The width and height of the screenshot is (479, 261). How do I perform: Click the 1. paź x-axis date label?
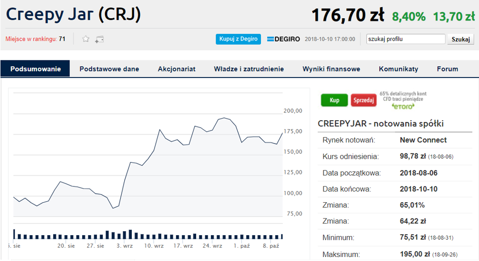click(242, 246)
